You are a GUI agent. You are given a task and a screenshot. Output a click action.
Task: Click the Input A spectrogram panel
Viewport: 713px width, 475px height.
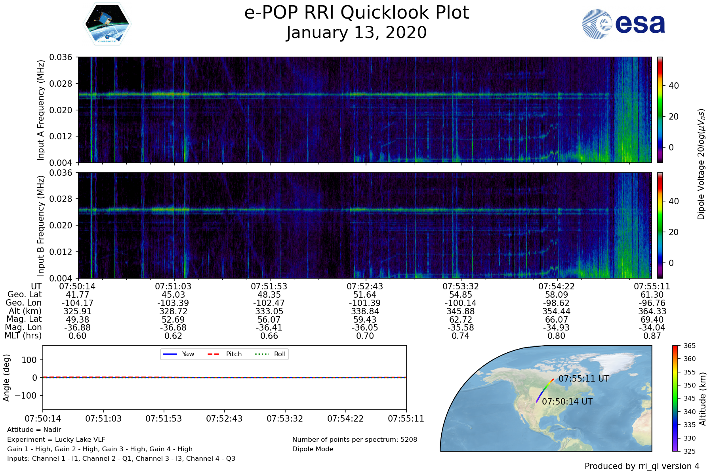(x=364, y=110)
